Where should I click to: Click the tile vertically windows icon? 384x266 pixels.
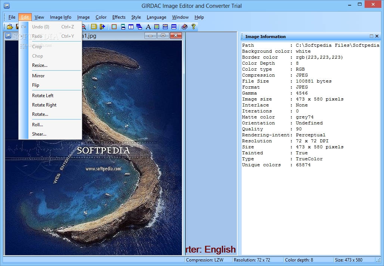point(131,27)
